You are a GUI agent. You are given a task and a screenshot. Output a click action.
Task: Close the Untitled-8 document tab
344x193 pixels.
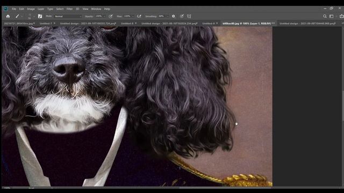tap(136, 23)
